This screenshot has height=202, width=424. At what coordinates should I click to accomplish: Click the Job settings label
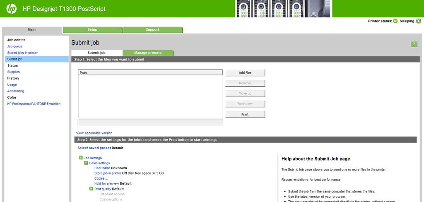point(93,158)
